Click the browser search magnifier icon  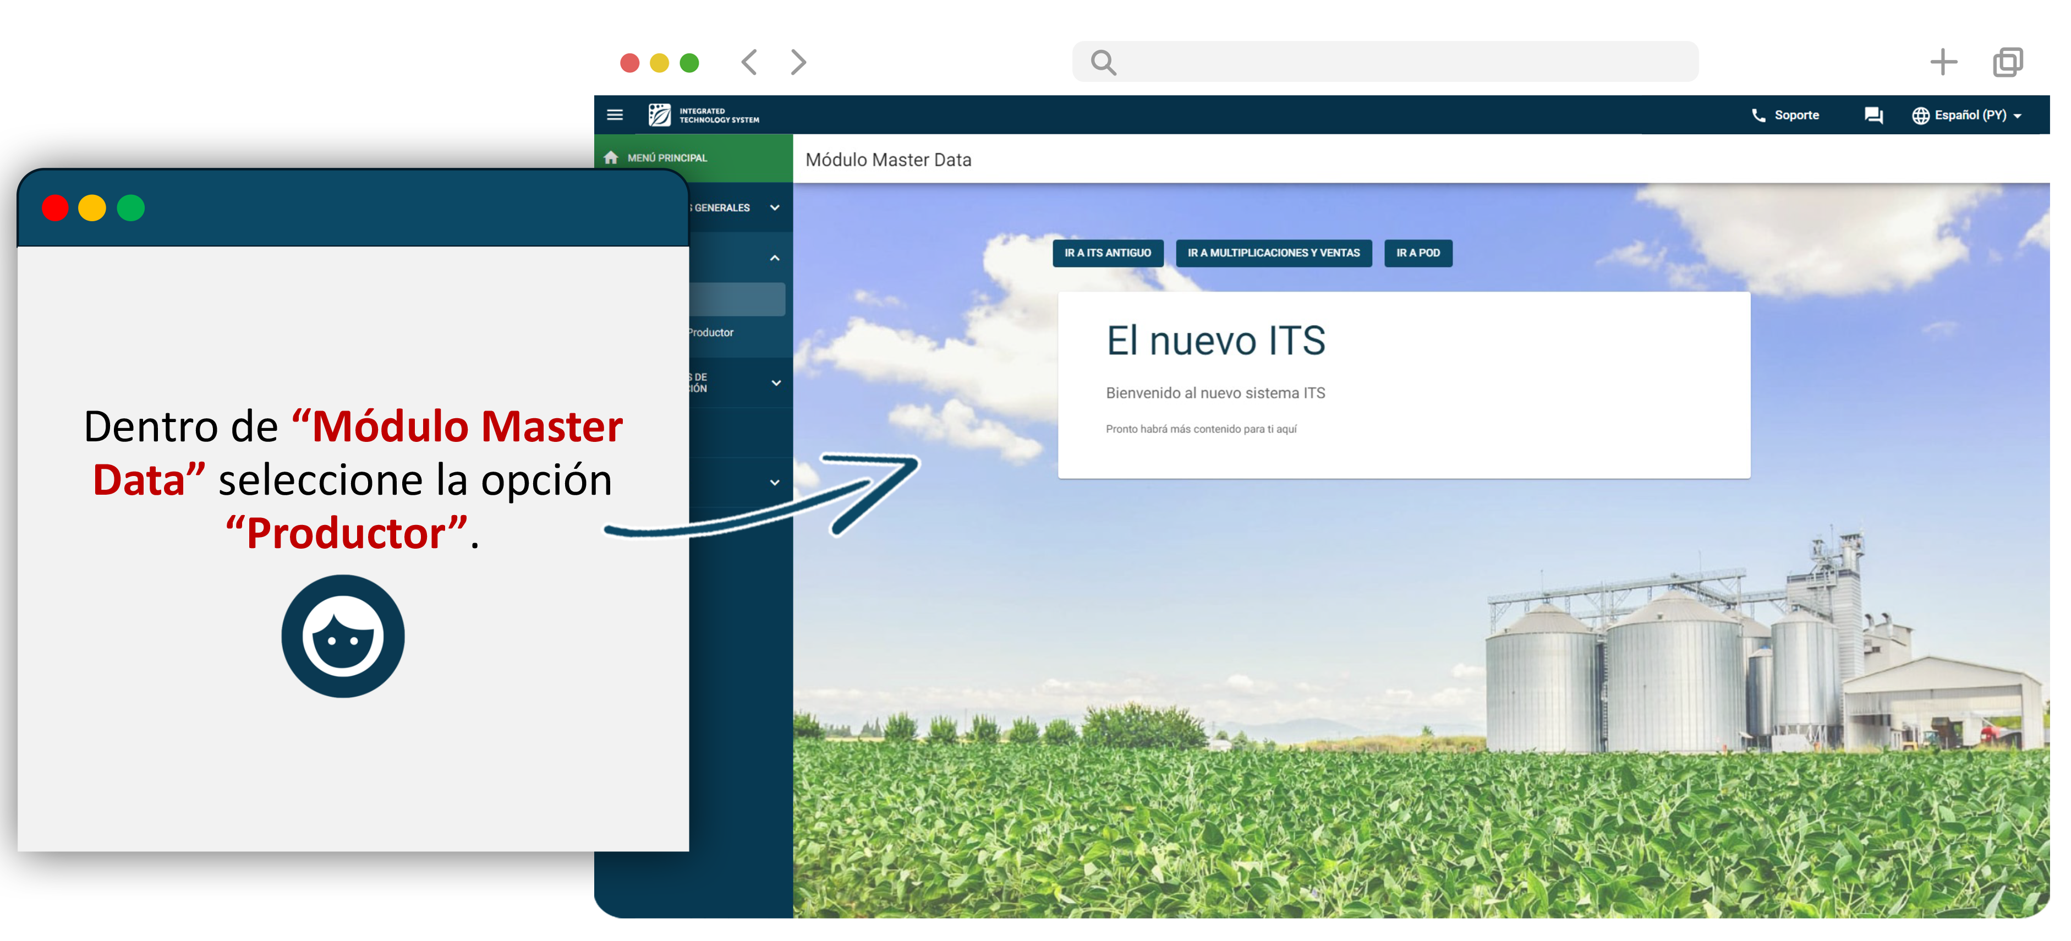[x=1103, y=62]
